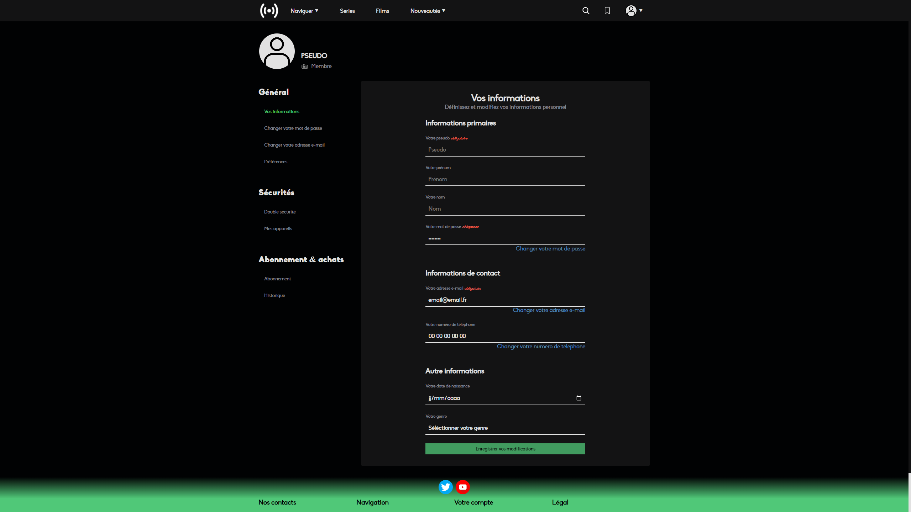Click the large profile picture
Image resolution: width=911 pixels, height=512 pixels.
[x=277, y=51]
